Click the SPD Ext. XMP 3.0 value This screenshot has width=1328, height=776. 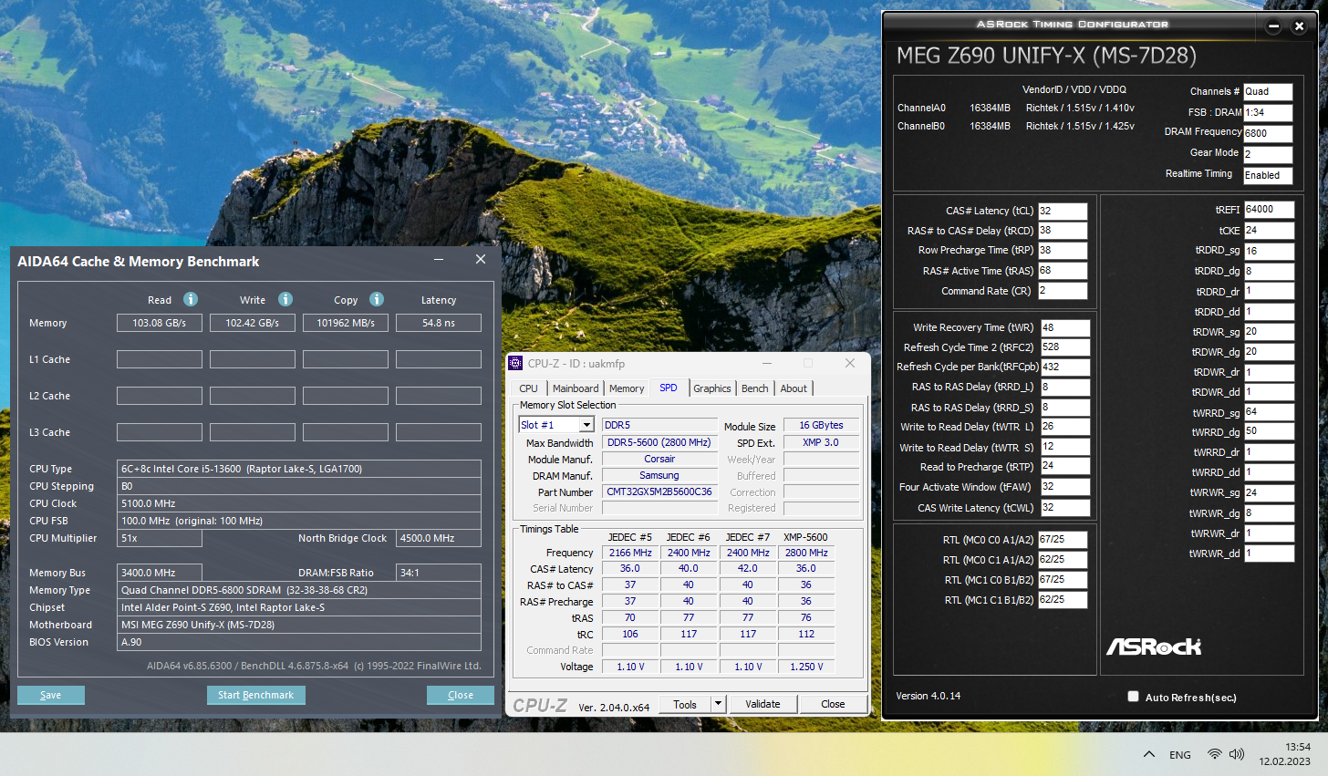[x=821, y=442]
